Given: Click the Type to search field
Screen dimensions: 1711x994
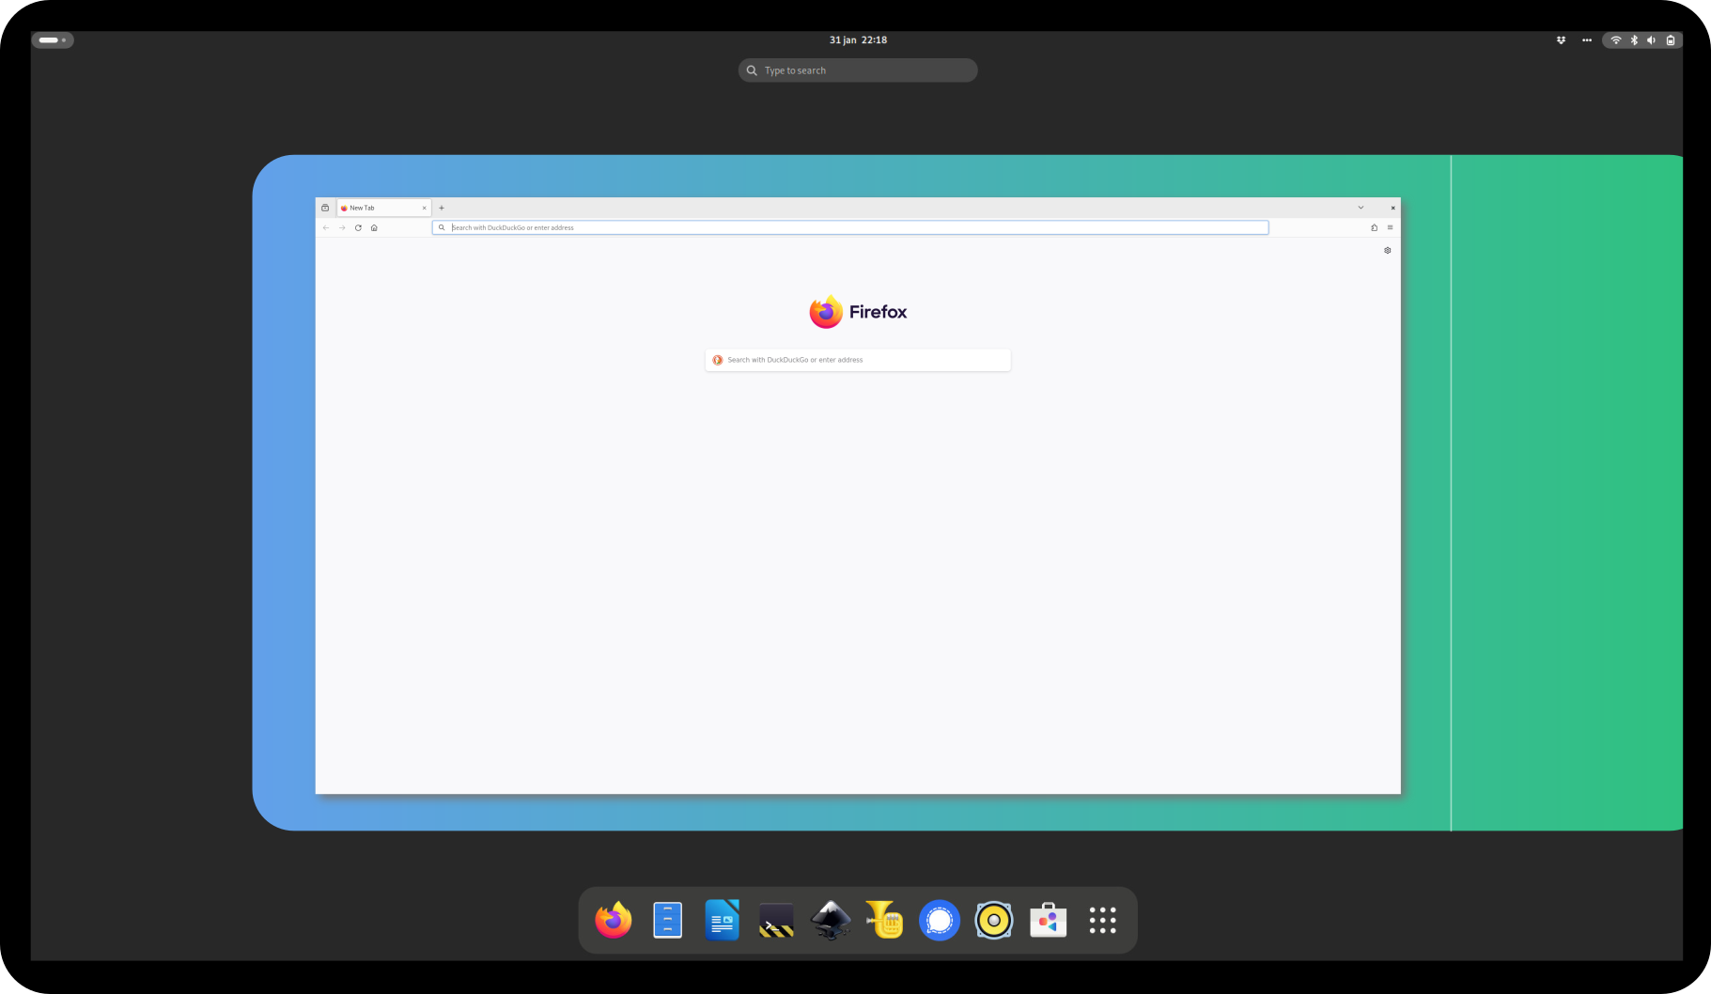Looking at the screenshot, I should 858,70.
